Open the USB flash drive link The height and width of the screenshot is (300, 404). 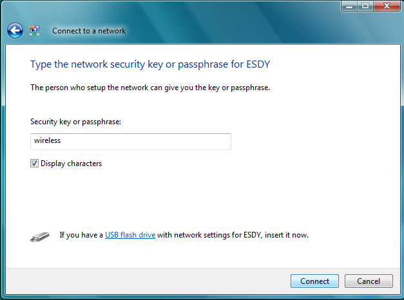pyautogui.click(x=130, y=235)
